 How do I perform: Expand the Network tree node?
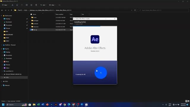coord(1,85)
